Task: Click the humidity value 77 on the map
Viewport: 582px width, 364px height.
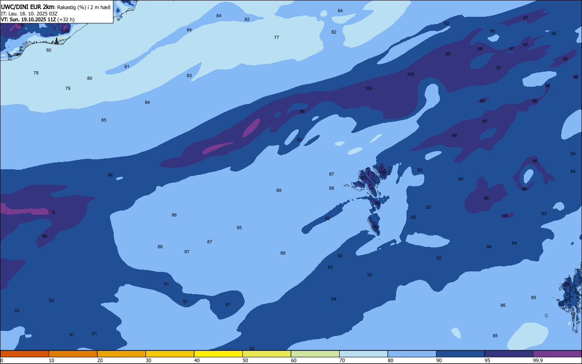Action: (276, 37)
